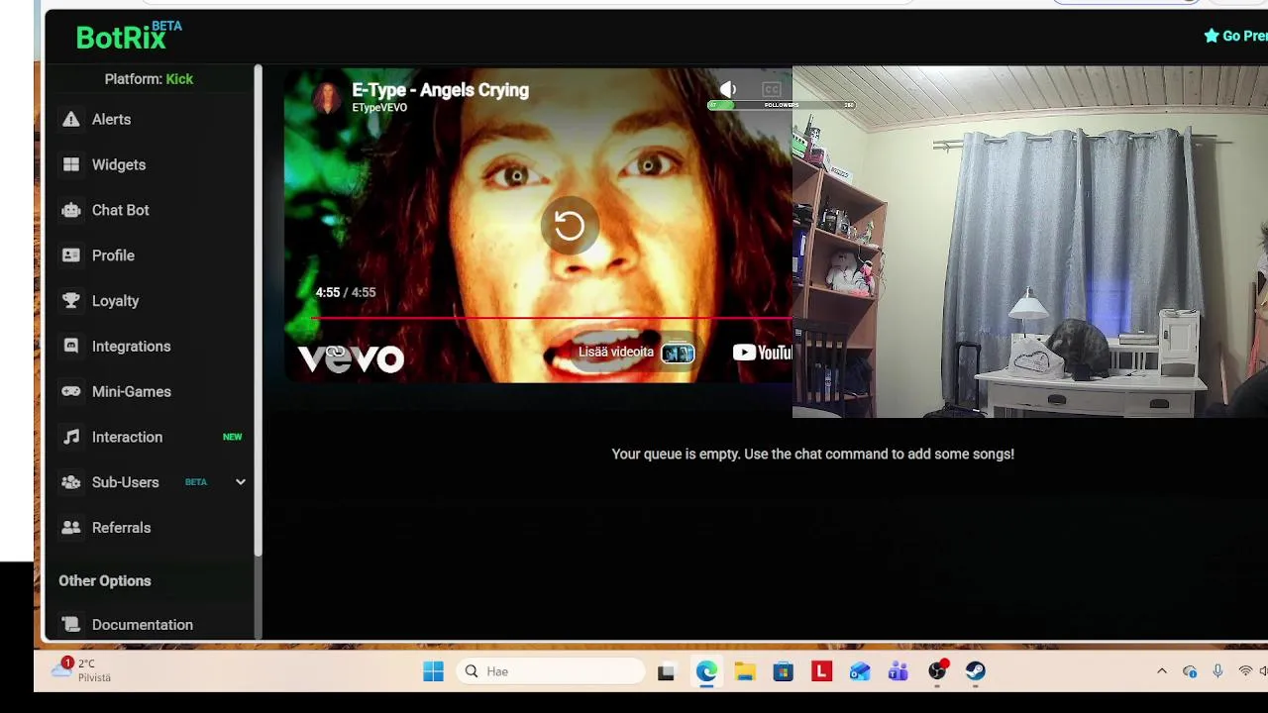Open Microsoft Store from the taskbar
Viewport: 1268px width, 713px height.
(x=783, y=671)
